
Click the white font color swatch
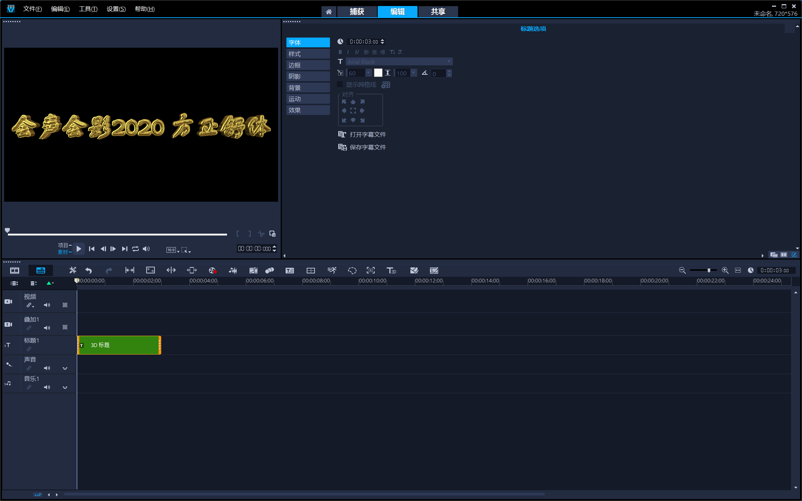[x=378, y=73]
